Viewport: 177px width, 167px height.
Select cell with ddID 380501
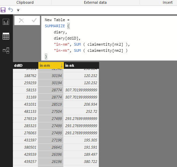tap(25, 147)
